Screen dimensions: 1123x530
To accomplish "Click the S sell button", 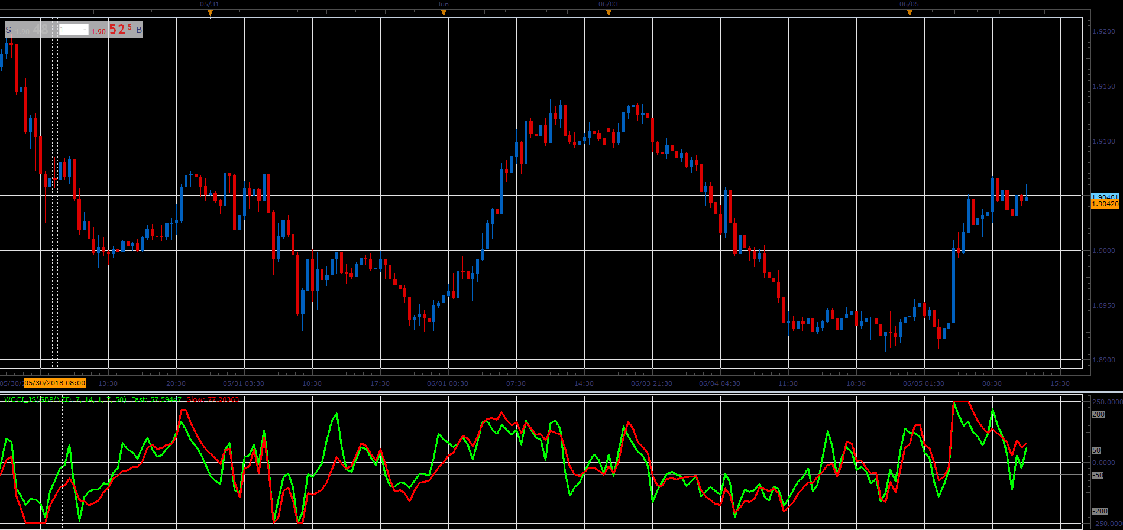I will click(x=8, y=30).
